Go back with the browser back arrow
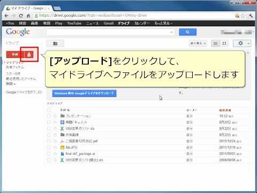 click(6, 16)
